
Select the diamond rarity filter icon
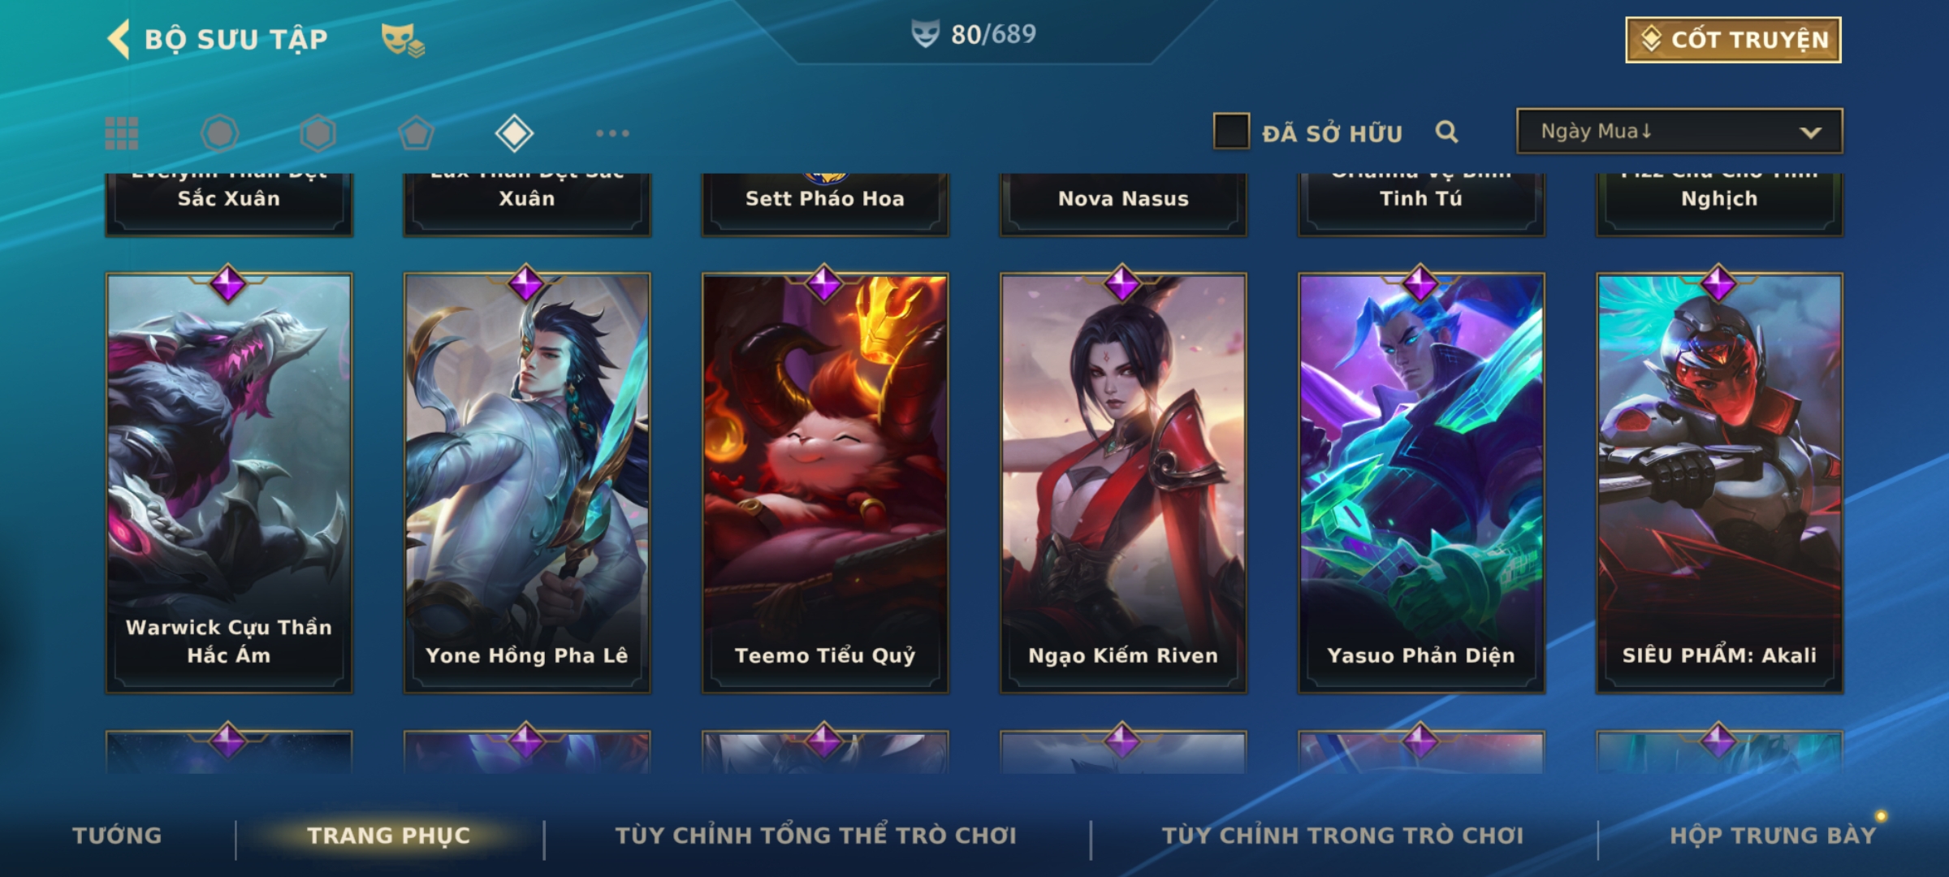[514, 133]
